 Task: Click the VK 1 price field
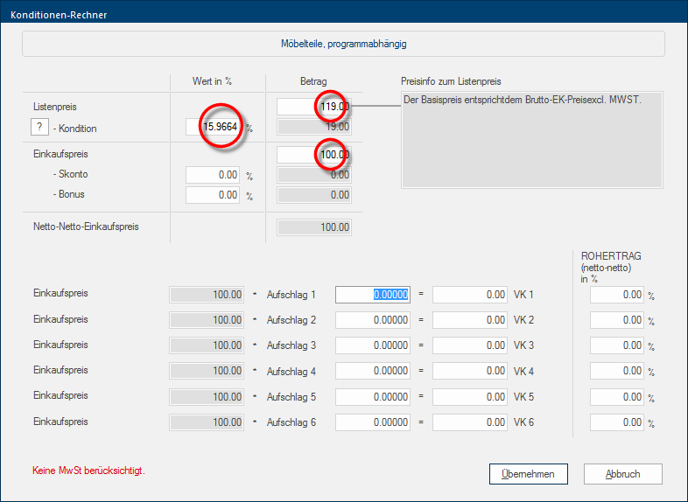(470, 295)
